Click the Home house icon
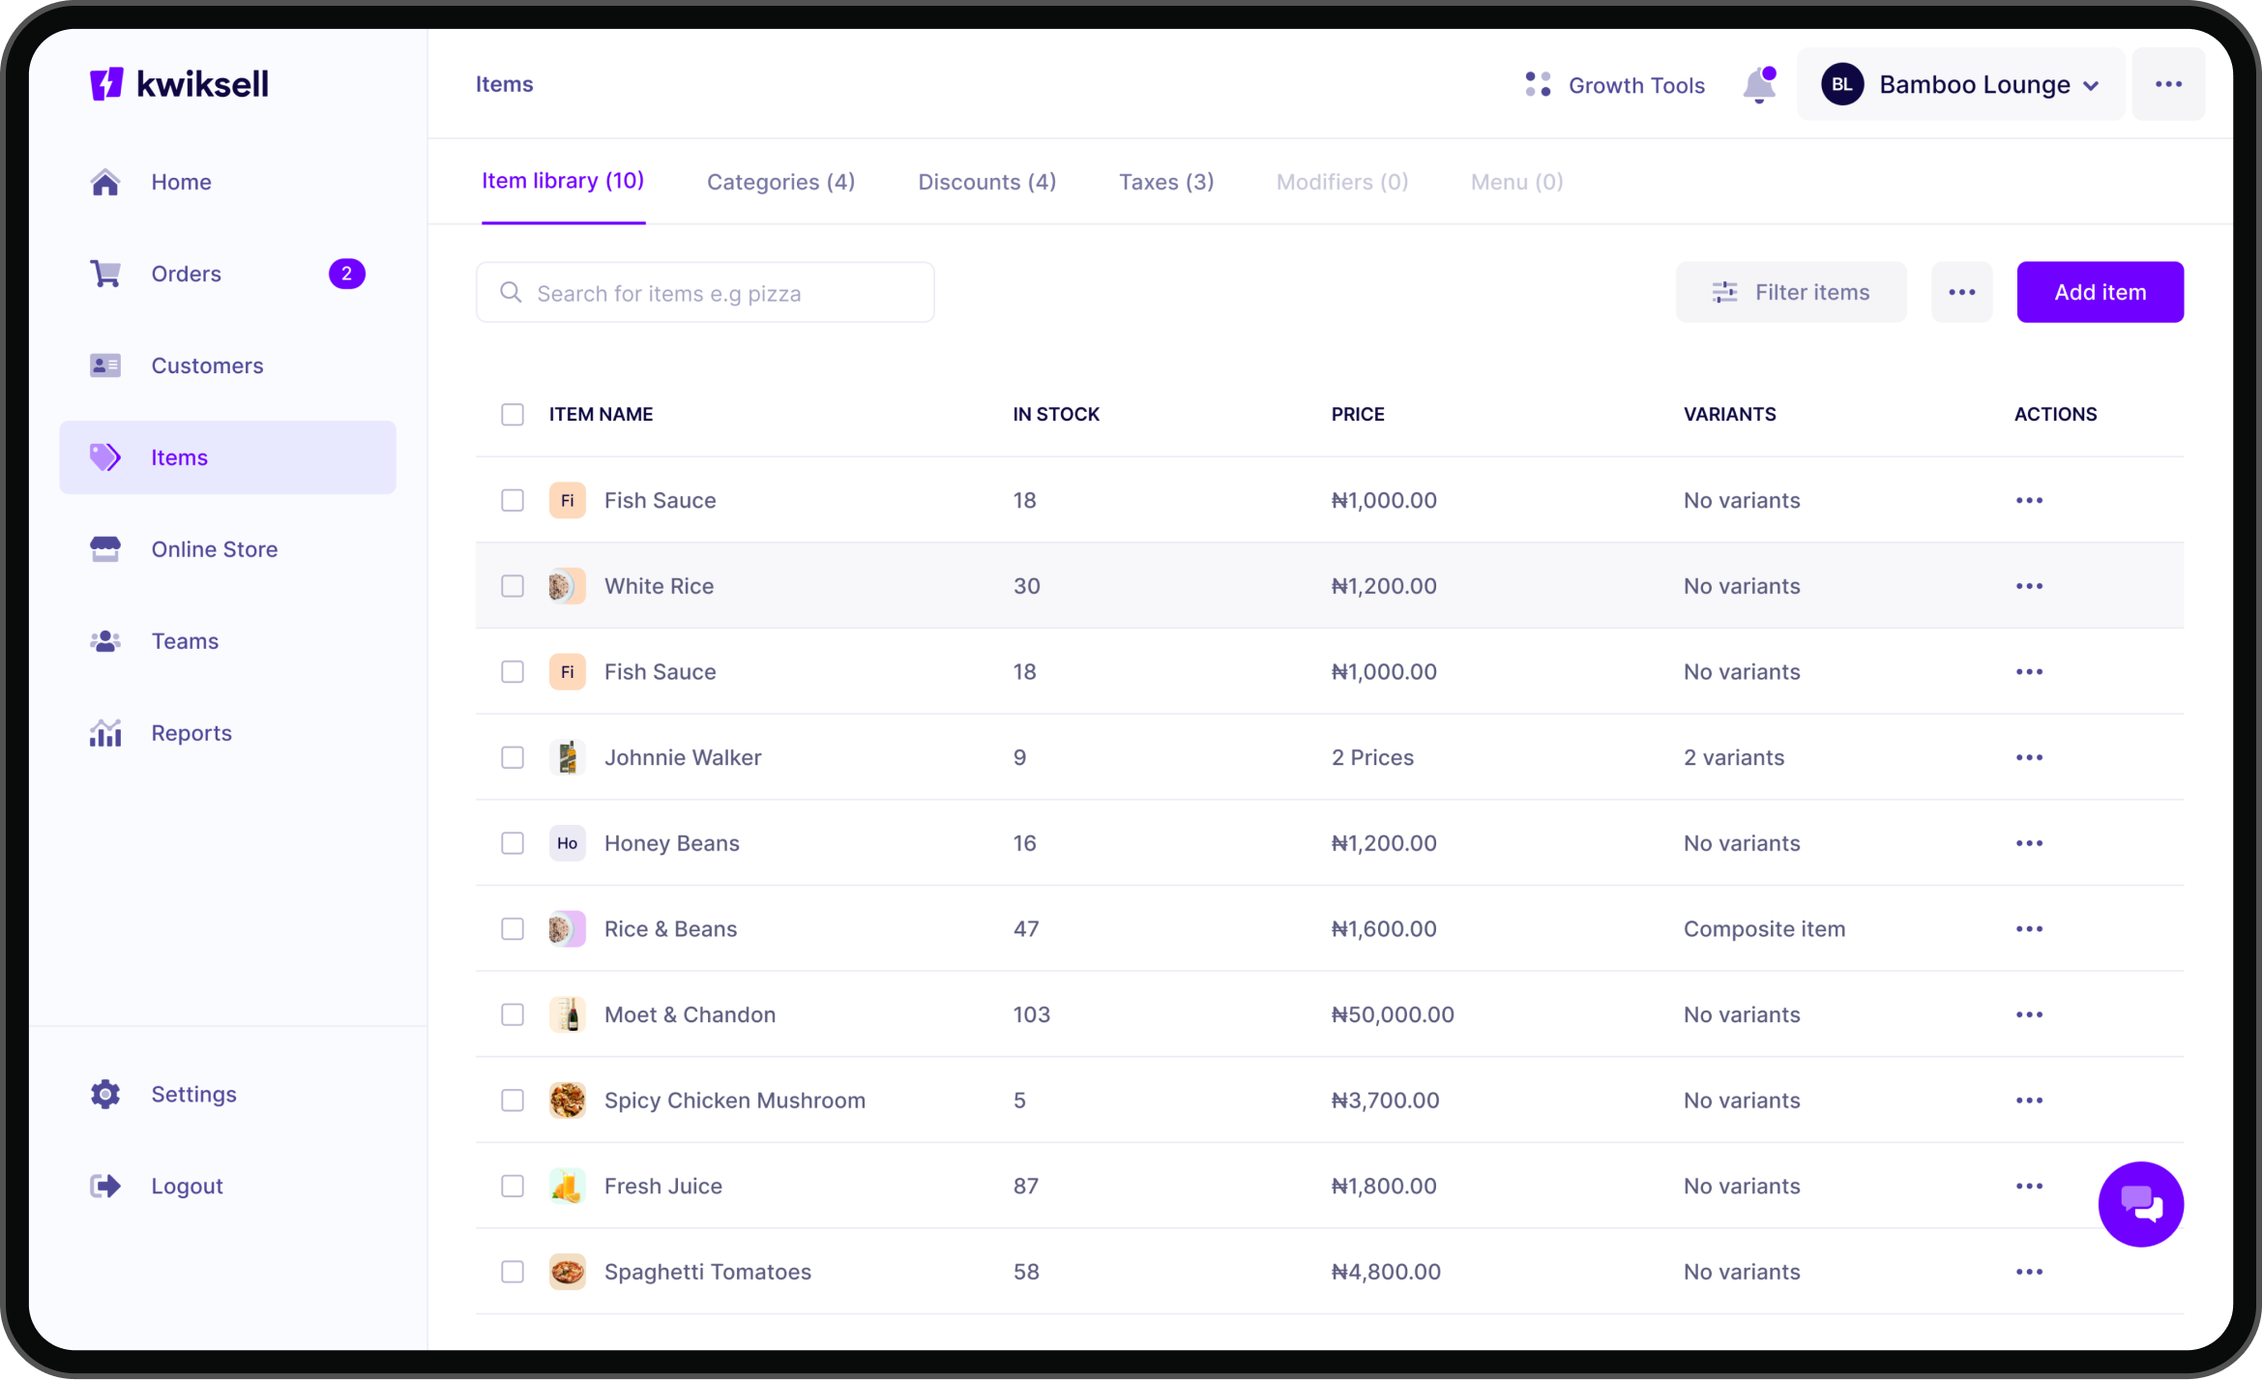2263x1380 pixels. click(x=105, y=182)
